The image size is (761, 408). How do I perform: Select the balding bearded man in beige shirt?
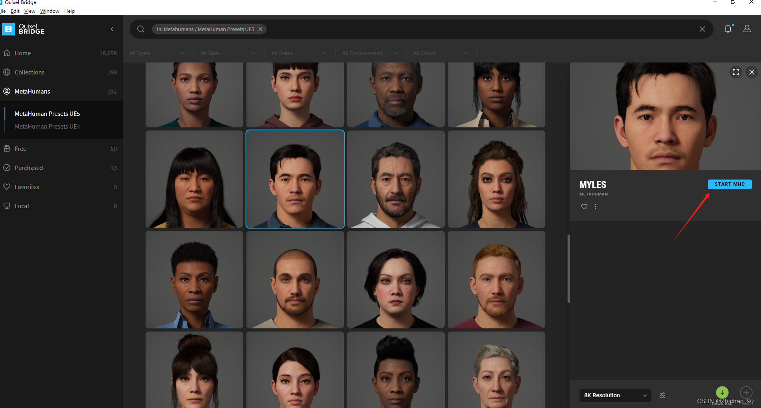[x=295, y=280]
